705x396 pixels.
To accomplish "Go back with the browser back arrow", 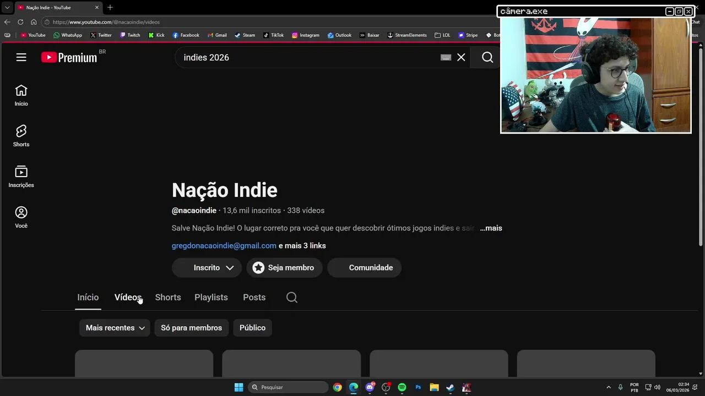I will click(x=7, y=22).
